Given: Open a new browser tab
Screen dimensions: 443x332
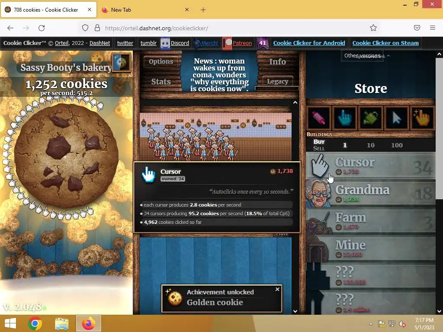Looking at the screenshot, I should click(203, 10).
